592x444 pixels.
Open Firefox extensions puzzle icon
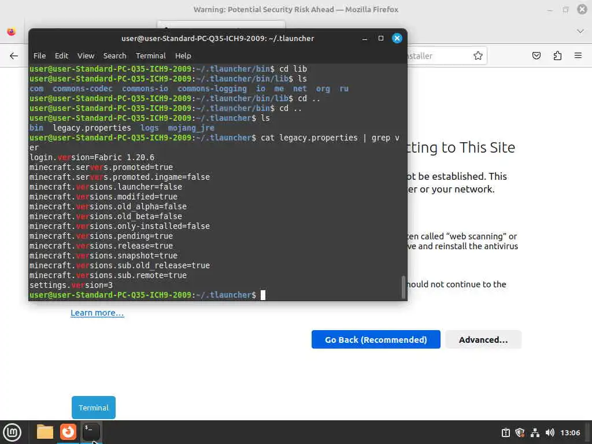557,56
